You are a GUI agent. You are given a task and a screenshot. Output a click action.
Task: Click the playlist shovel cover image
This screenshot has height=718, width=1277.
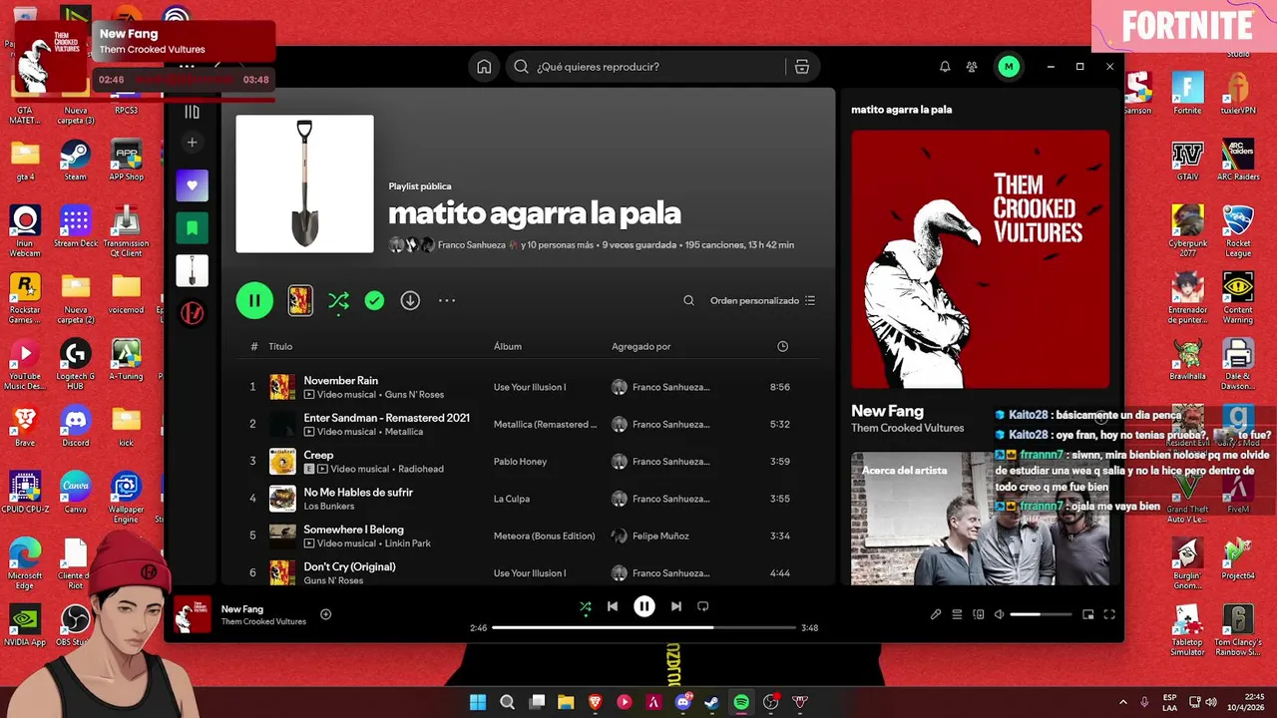point(304,183)
